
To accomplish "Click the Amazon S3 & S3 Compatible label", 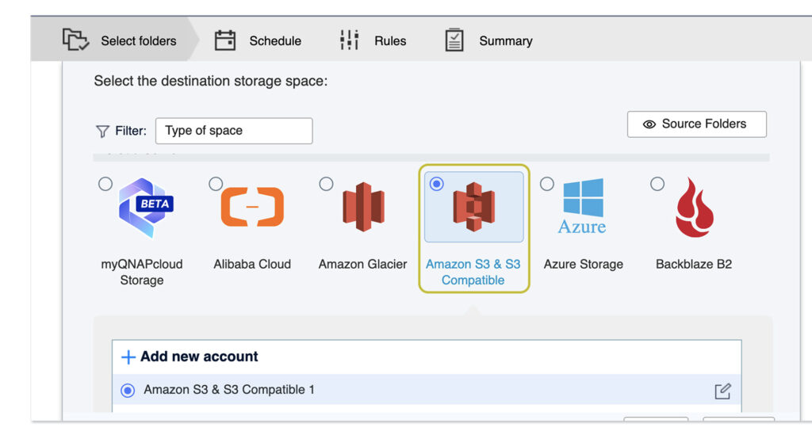I will (473, 272).
